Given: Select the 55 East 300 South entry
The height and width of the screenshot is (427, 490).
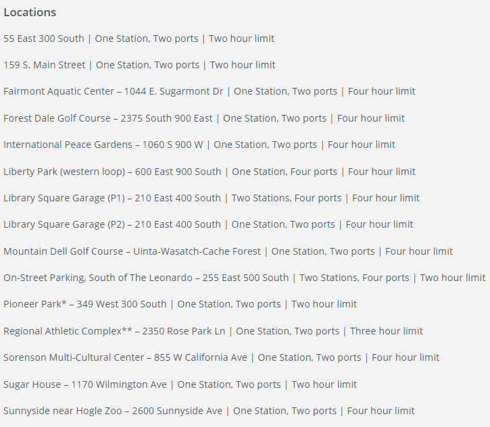Looking at the screenshot, I should pos(139,39).
